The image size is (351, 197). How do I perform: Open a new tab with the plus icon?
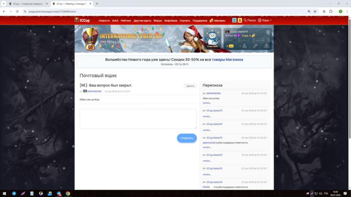coord(97,4)
